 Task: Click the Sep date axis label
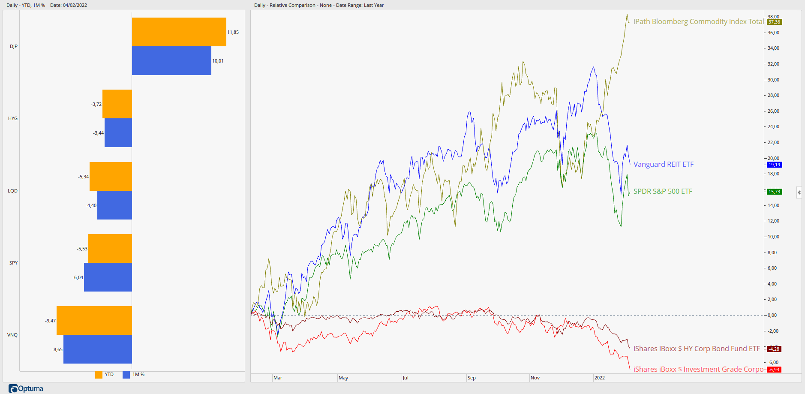472,378
